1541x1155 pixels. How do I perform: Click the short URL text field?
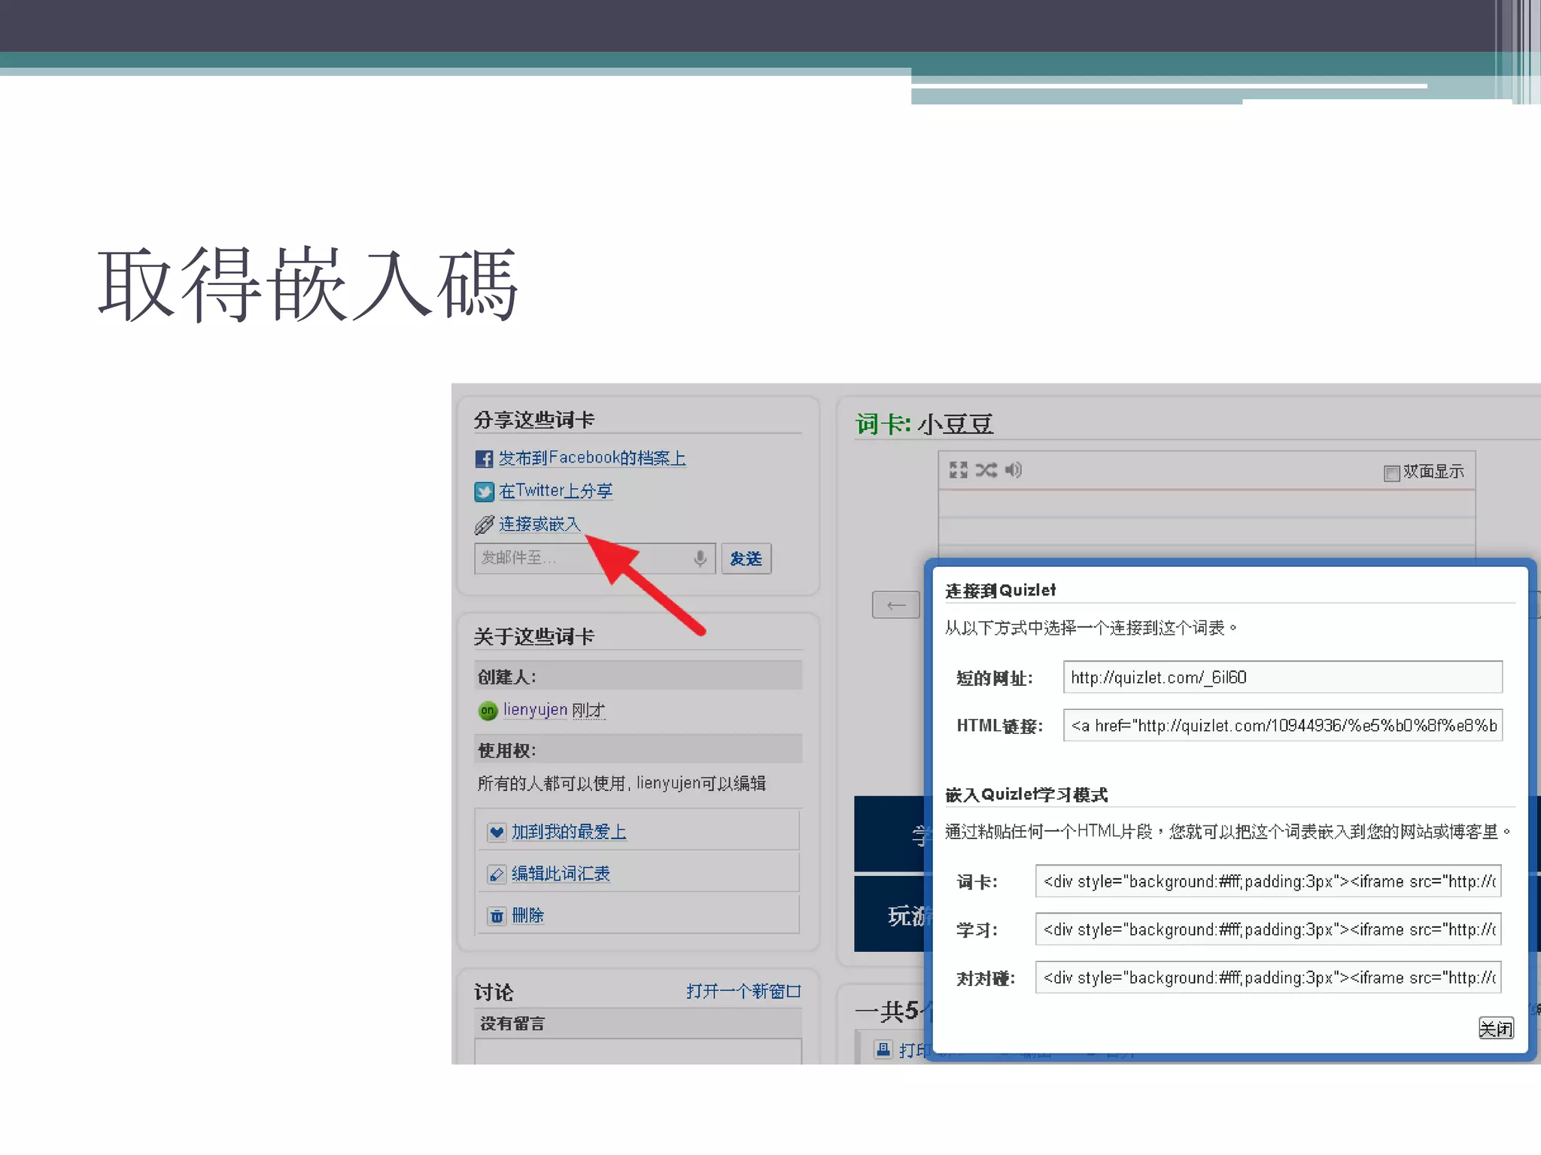(x=1282, y=678)
